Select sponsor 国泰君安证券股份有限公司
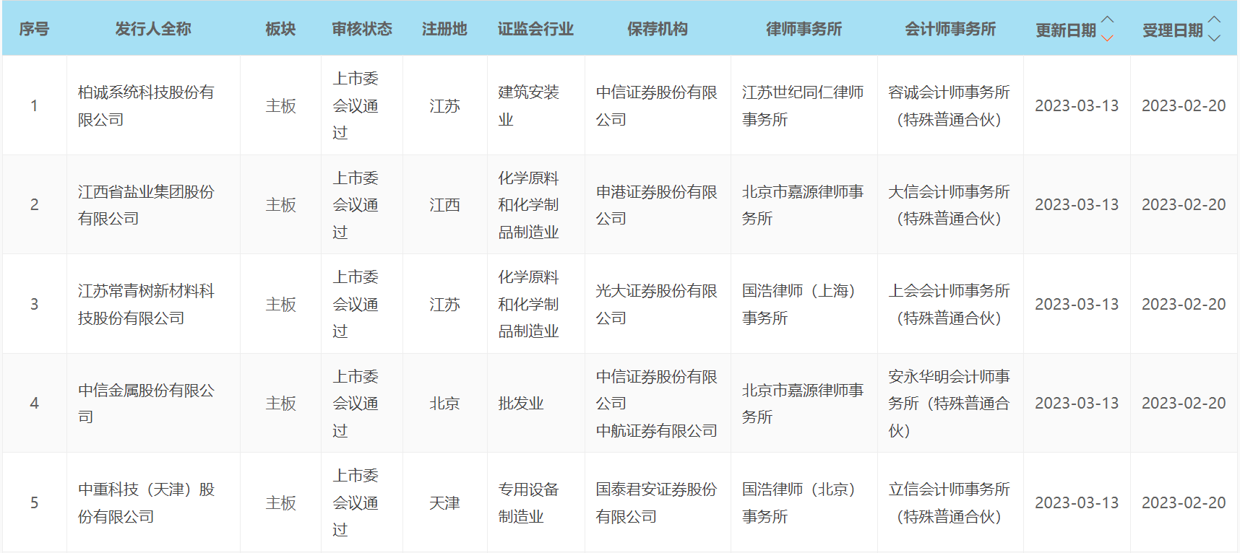 click(x=656, y=502)
